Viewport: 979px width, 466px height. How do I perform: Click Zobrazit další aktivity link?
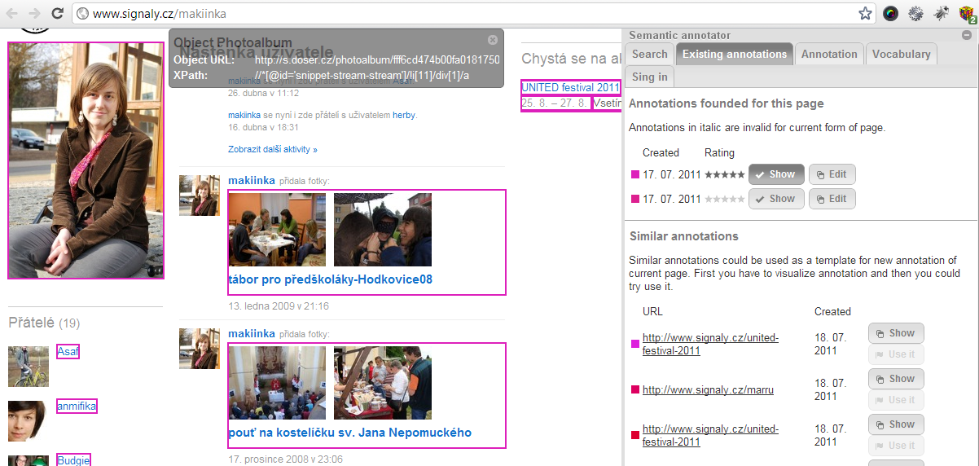(273, 150)
